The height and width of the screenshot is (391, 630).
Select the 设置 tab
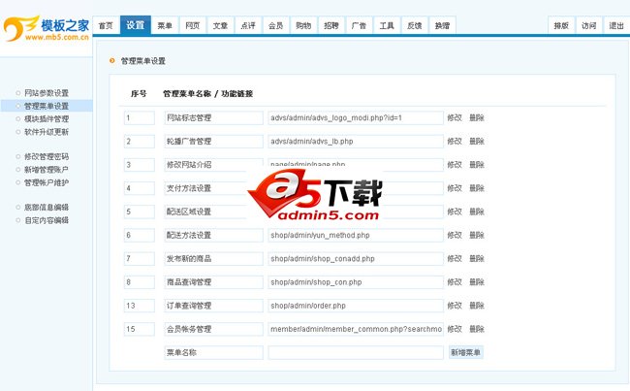[136, 25]
